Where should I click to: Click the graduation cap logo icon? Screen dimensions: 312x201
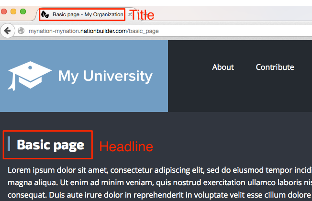pyautogui.click(x=30, y=76)
